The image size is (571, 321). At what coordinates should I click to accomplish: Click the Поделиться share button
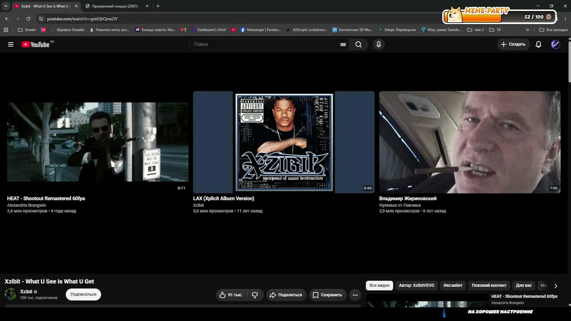pos(286,295)
